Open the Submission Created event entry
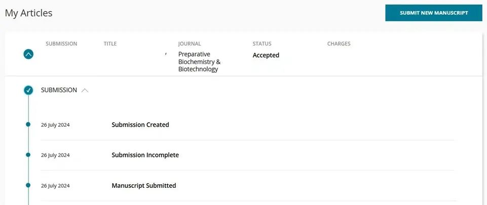Screen dimensions: 487x205 tap(140, 125)
